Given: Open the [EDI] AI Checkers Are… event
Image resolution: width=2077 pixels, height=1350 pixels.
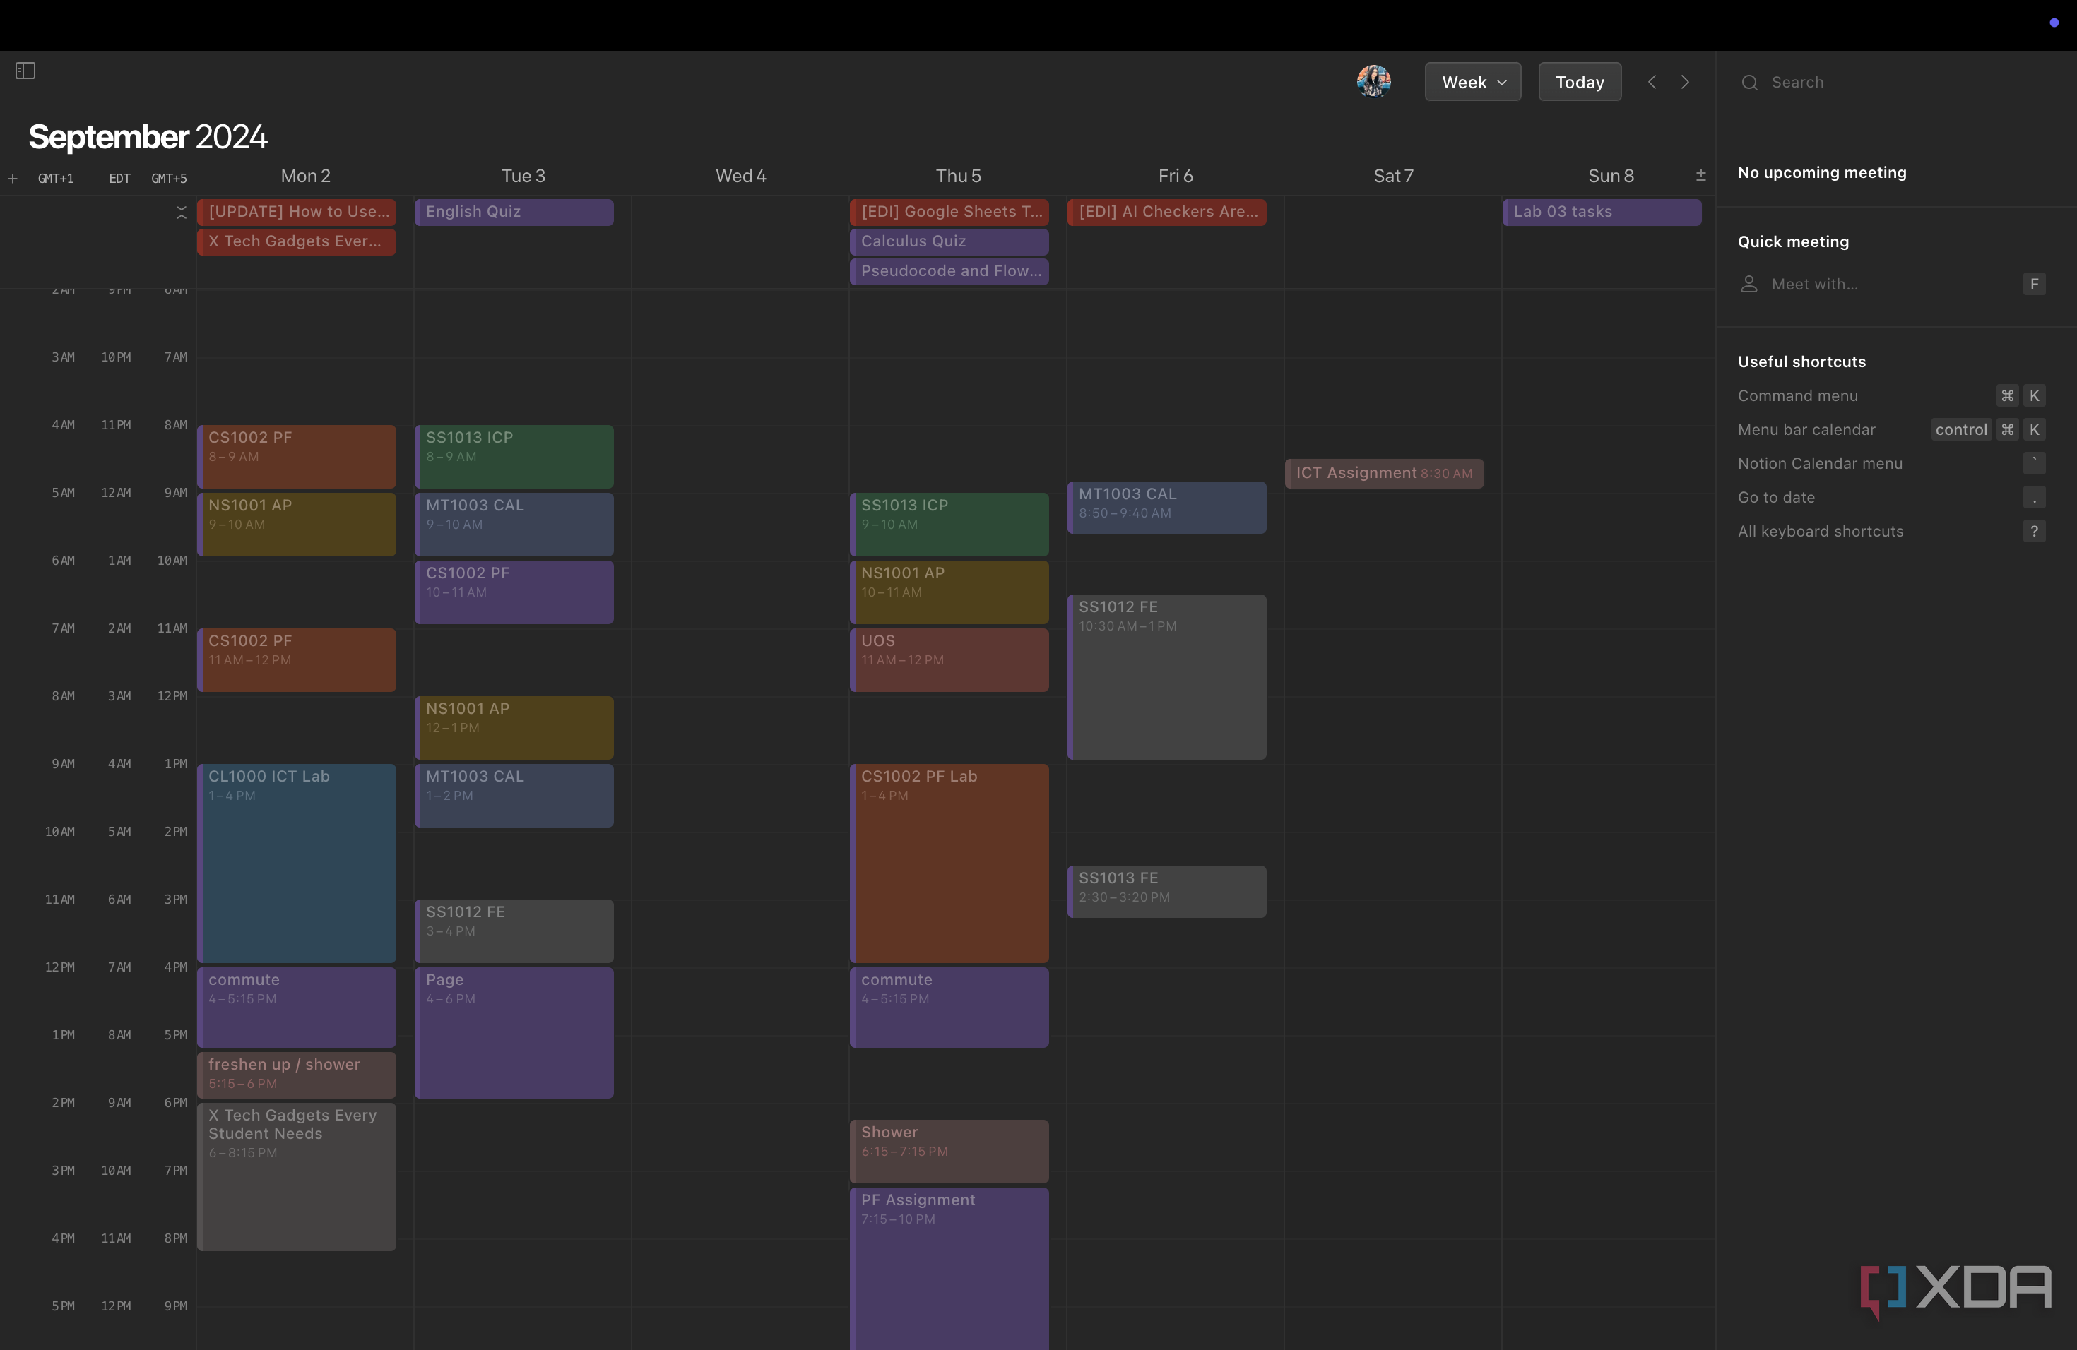Looking at the screenshot, I should point(1167,212).
